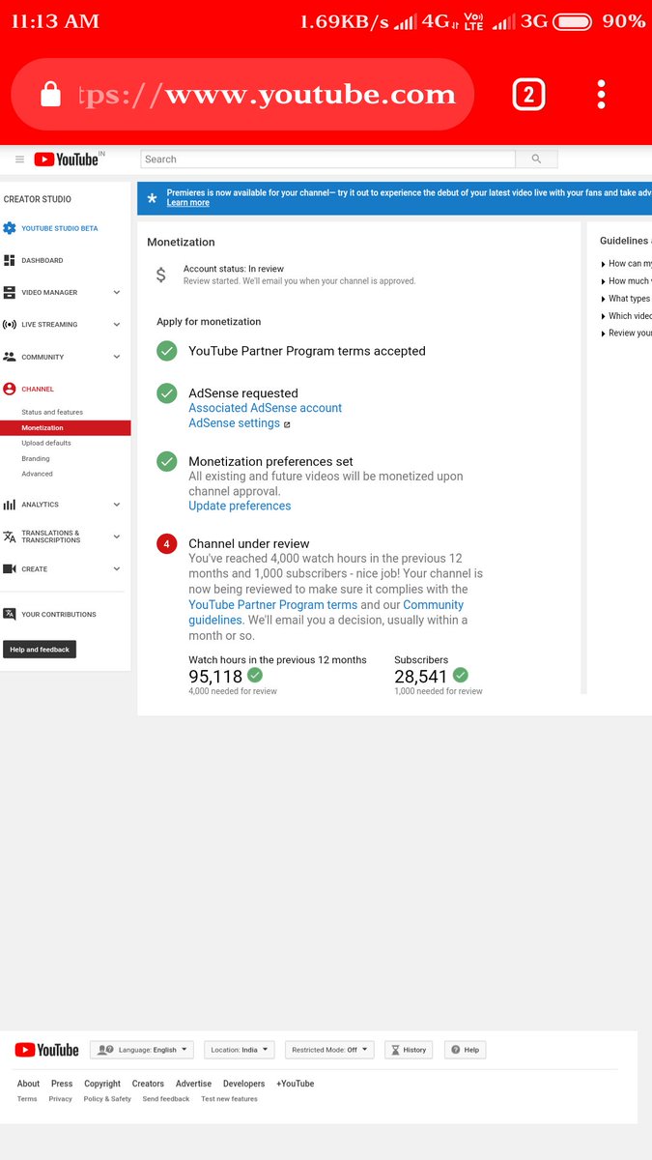Expand the Live Streaming section

tap(117, 325)
